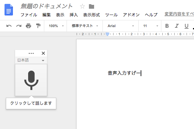Open the font size 11 dropdown
Image resolution: width=194 pixels, height=129 pixels.
coord(150,26)
